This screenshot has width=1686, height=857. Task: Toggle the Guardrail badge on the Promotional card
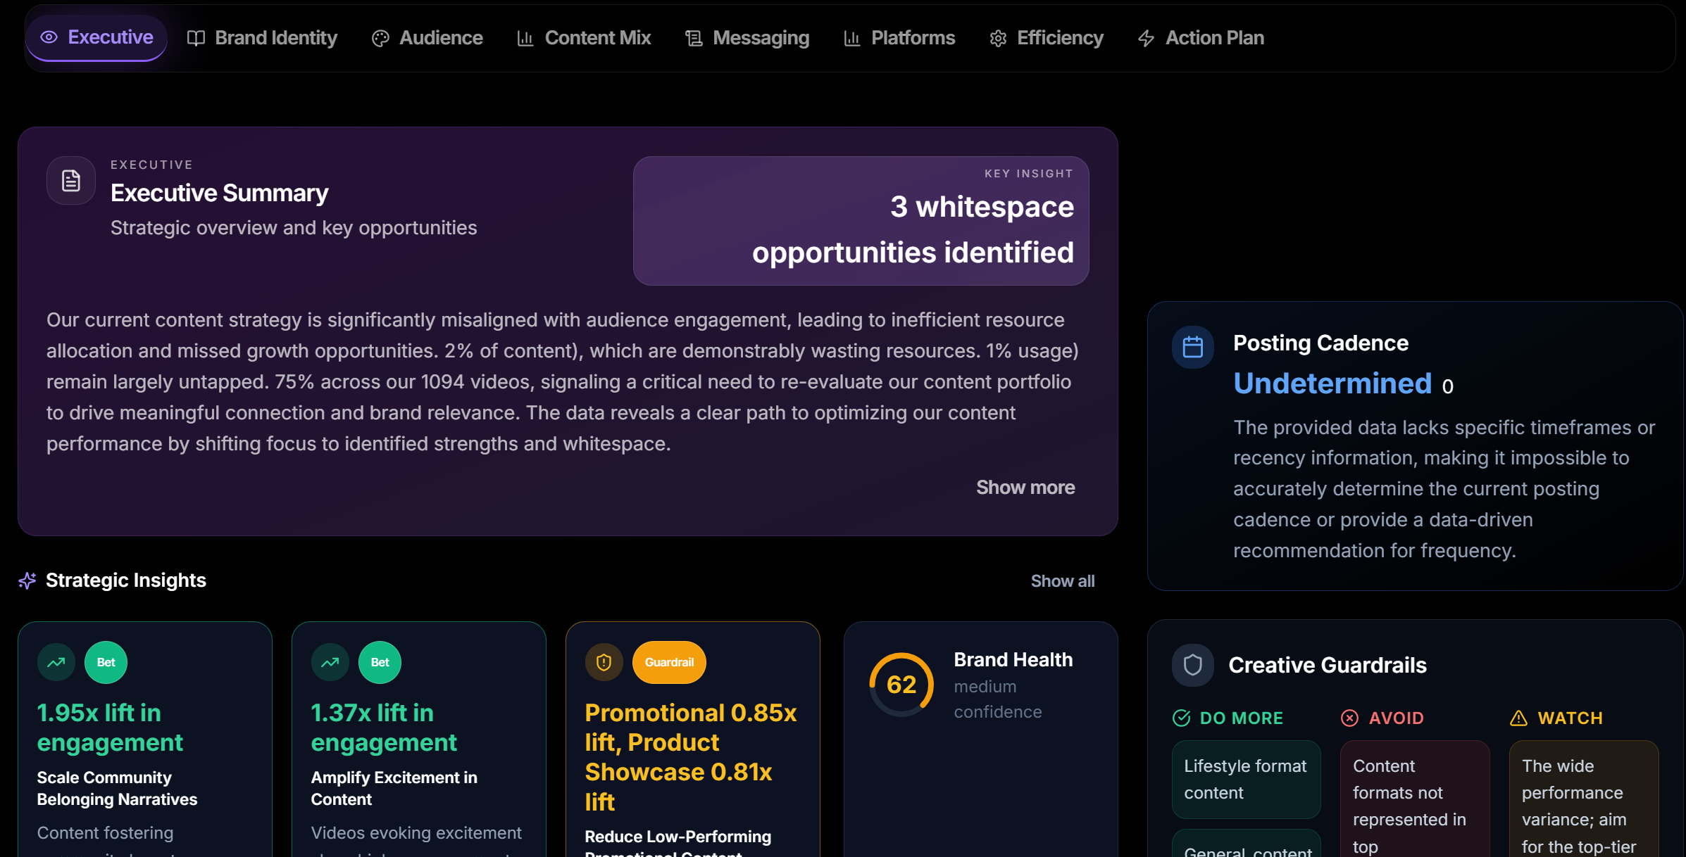click(x=669, y=661)
